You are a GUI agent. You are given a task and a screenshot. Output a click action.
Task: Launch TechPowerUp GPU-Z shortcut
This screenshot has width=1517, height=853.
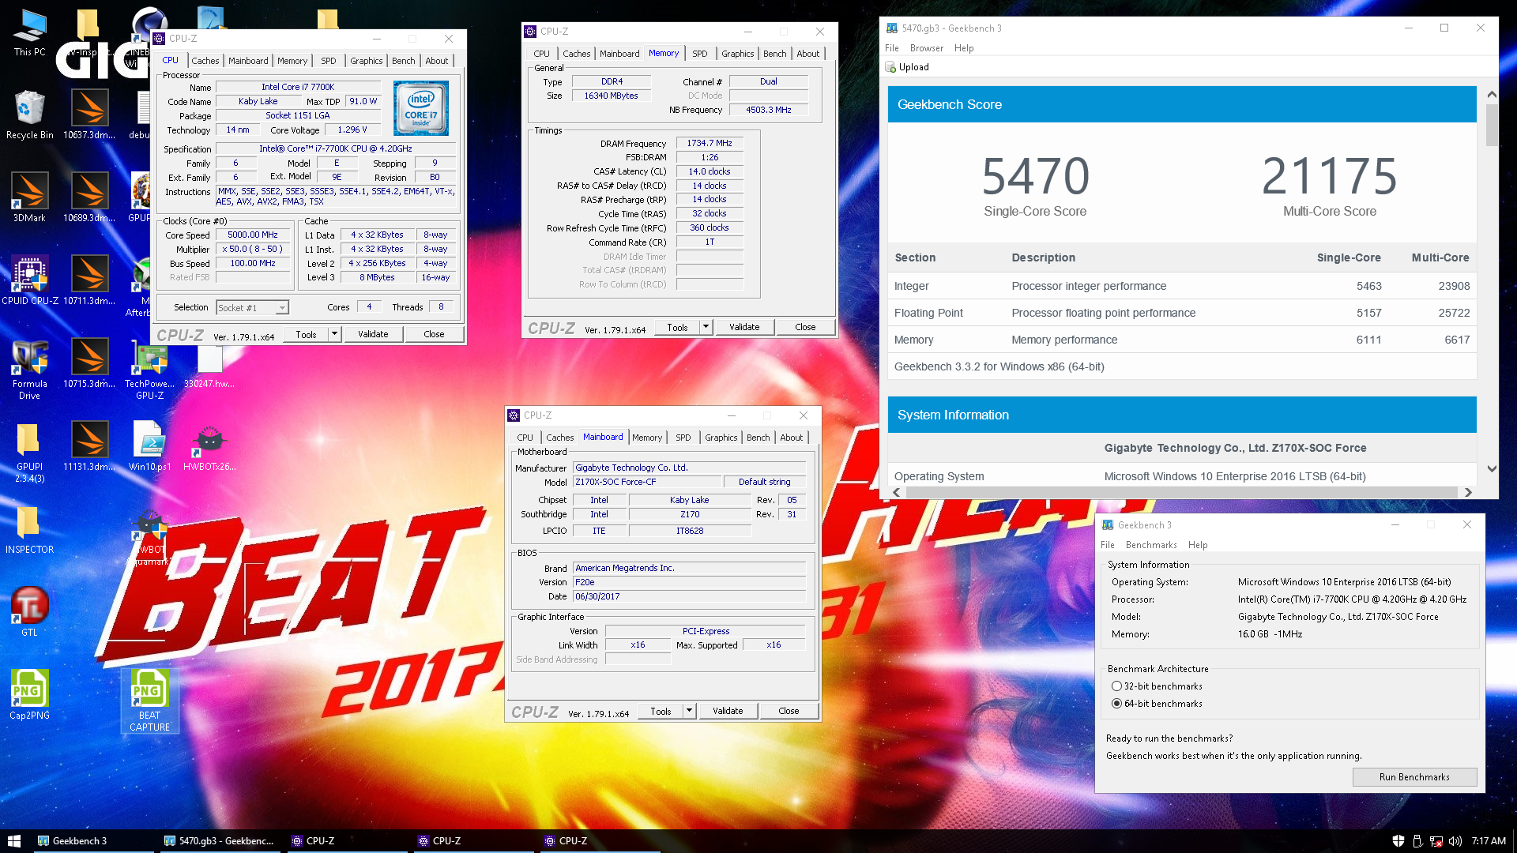(149, 370)
